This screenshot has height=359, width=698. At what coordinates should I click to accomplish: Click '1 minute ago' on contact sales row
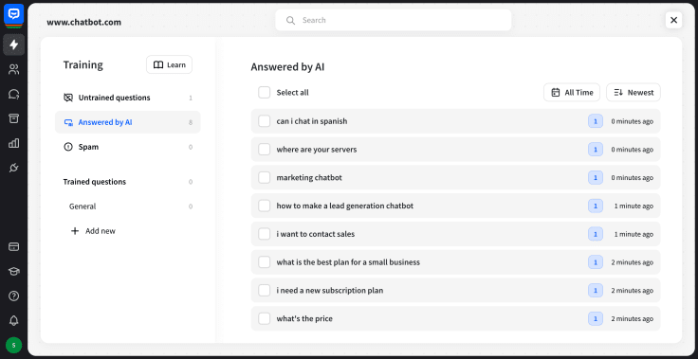click(x=634, y=234)
